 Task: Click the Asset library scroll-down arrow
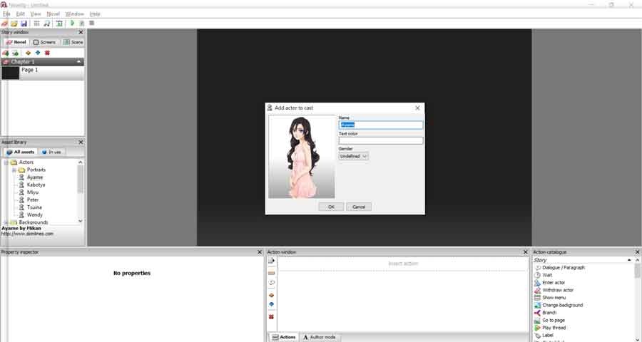[80, 222]
